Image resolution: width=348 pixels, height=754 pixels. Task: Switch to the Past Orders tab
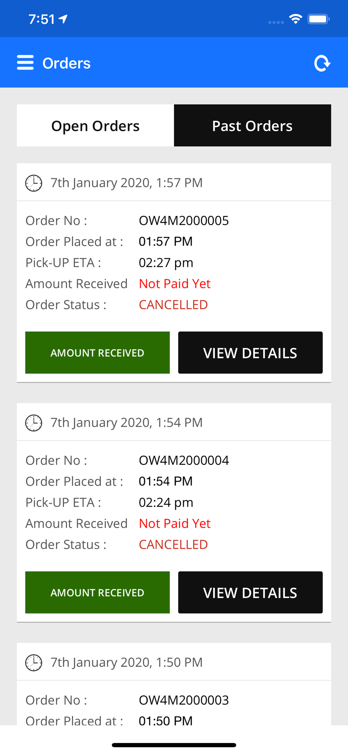252,126
